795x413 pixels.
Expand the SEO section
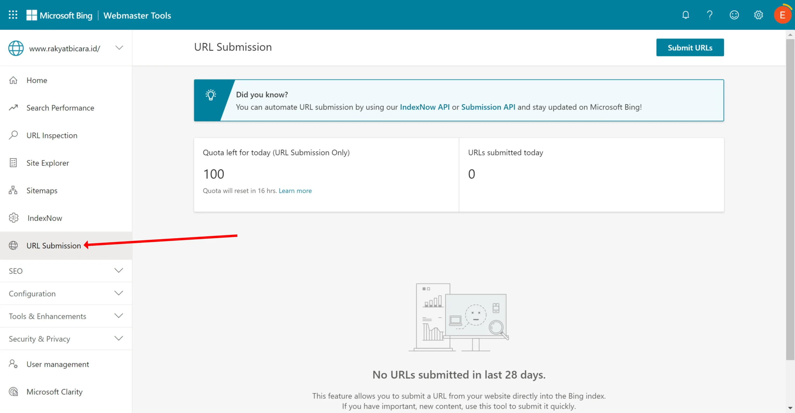[66, 271]
